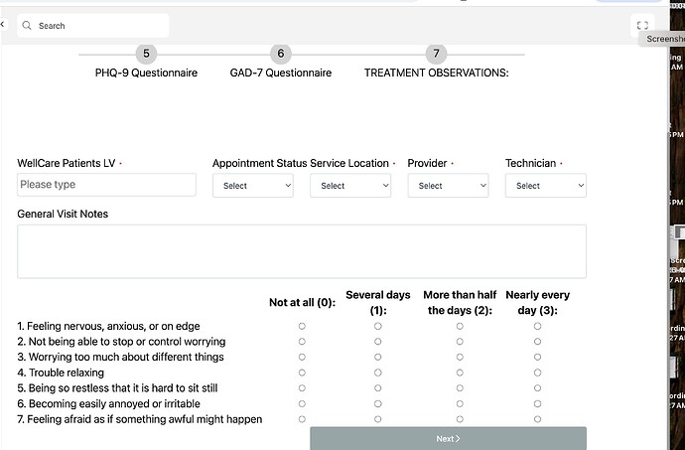Viewport: 685px width, 450px height.
Task: Open the Technician select dropdown
Action: click(545, 186)
